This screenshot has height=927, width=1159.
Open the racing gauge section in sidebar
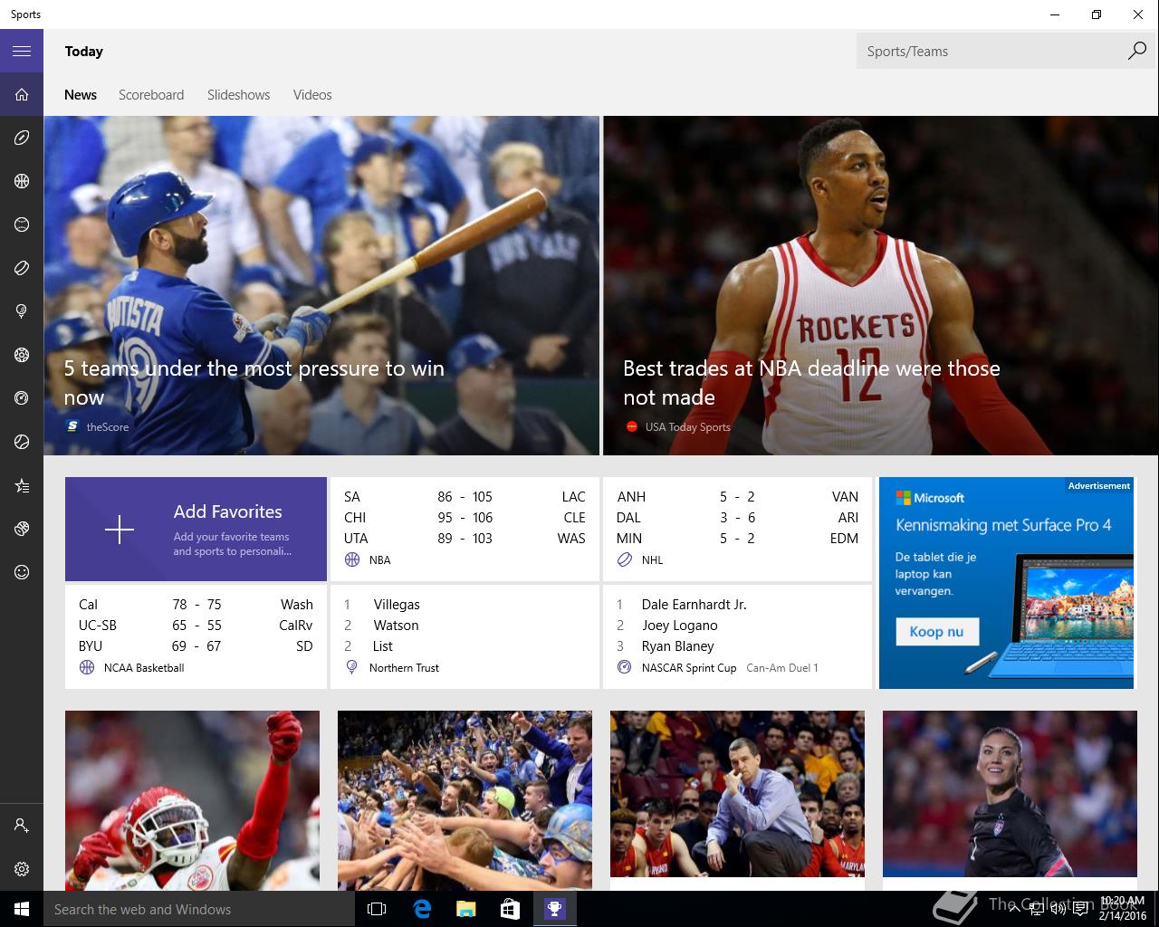pos(22,398)
